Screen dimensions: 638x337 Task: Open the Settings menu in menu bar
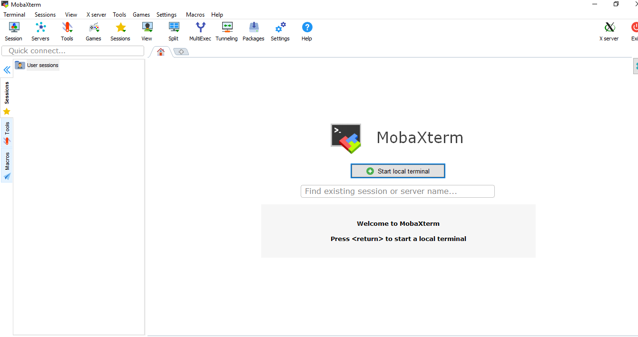pos(167,15)
